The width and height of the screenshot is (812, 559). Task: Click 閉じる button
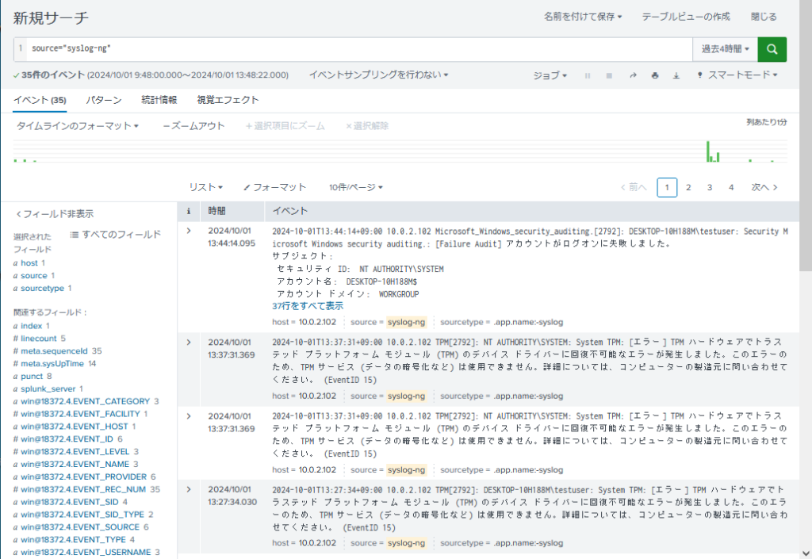(x=764, y=17)
